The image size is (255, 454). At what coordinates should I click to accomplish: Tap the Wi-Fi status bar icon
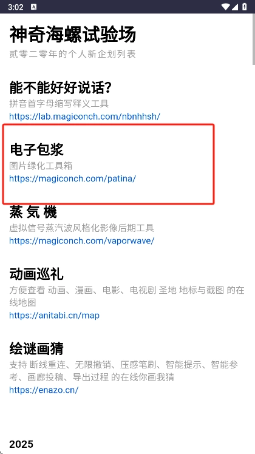pos(225,7)
